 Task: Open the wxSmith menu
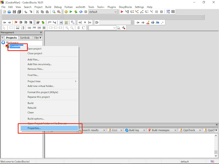pyautogui.click(x=80, y=7)
